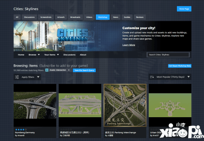
Task: Remove the Assets: Intersection filter tag
Action: (x=69, y=70)
